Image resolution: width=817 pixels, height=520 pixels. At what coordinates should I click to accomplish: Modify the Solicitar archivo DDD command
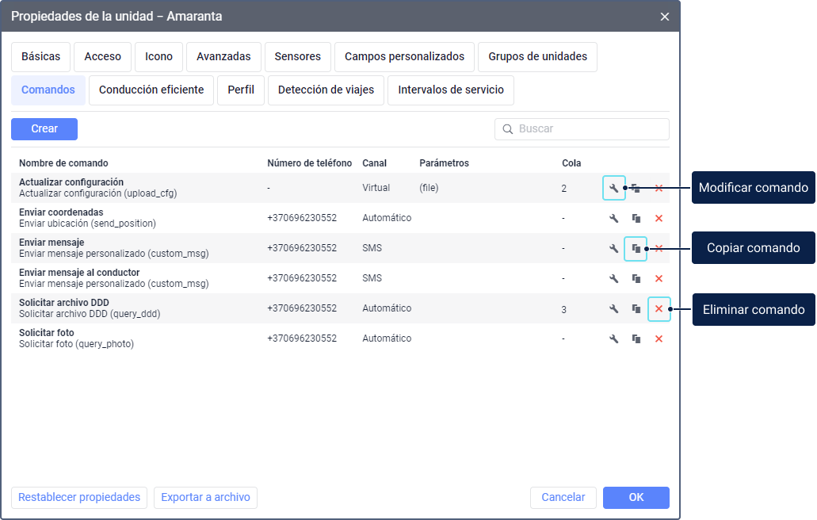pos(613,308)
